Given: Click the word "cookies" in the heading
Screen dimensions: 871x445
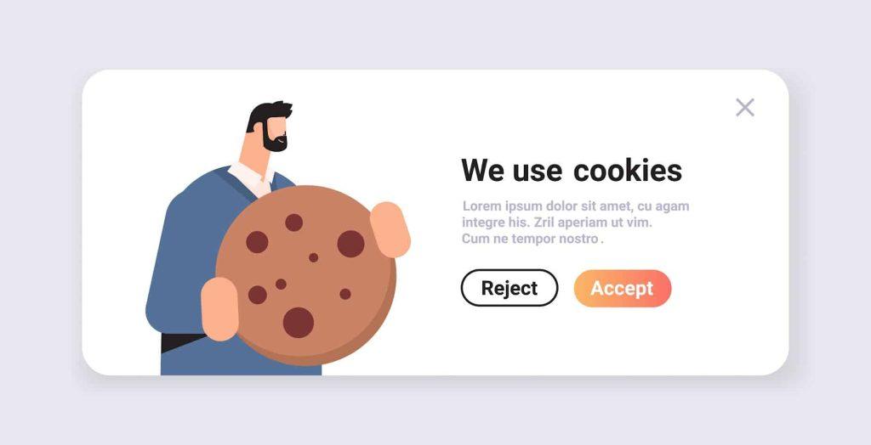Looking at the screenshot, I should pos(628,170).
